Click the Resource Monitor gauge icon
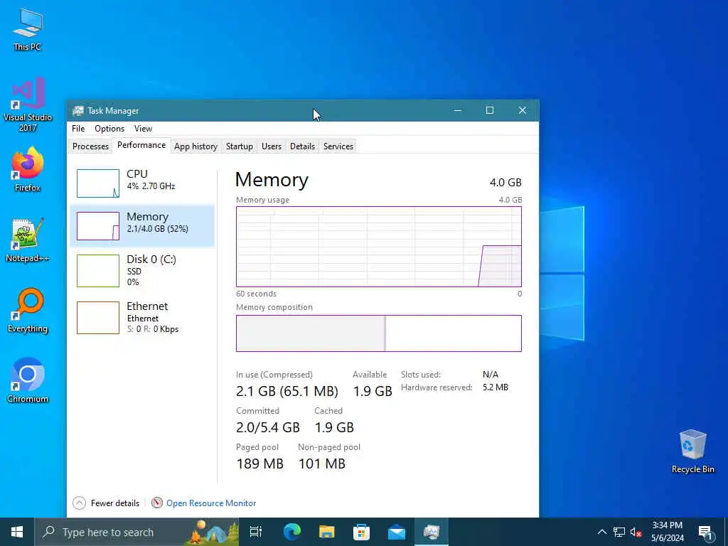 157,503
